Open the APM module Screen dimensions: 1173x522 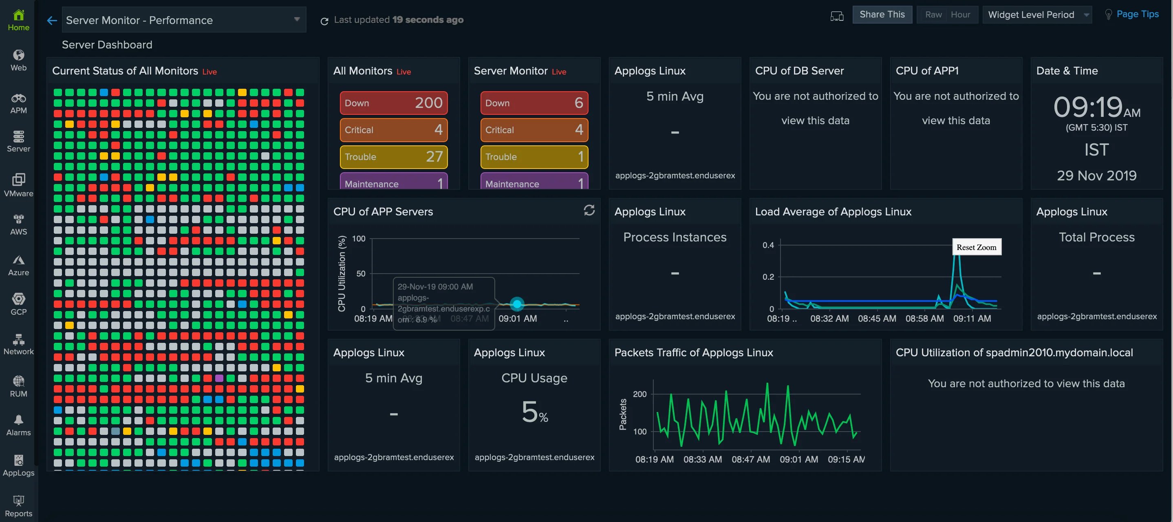(x=18, y=103)
